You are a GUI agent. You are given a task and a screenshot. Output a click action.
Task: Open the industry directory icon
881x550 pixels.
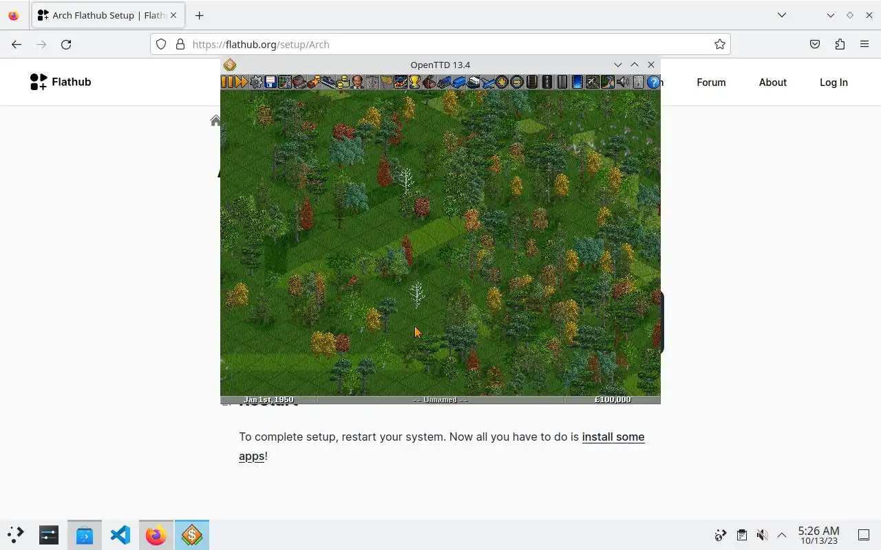(429, 82)
